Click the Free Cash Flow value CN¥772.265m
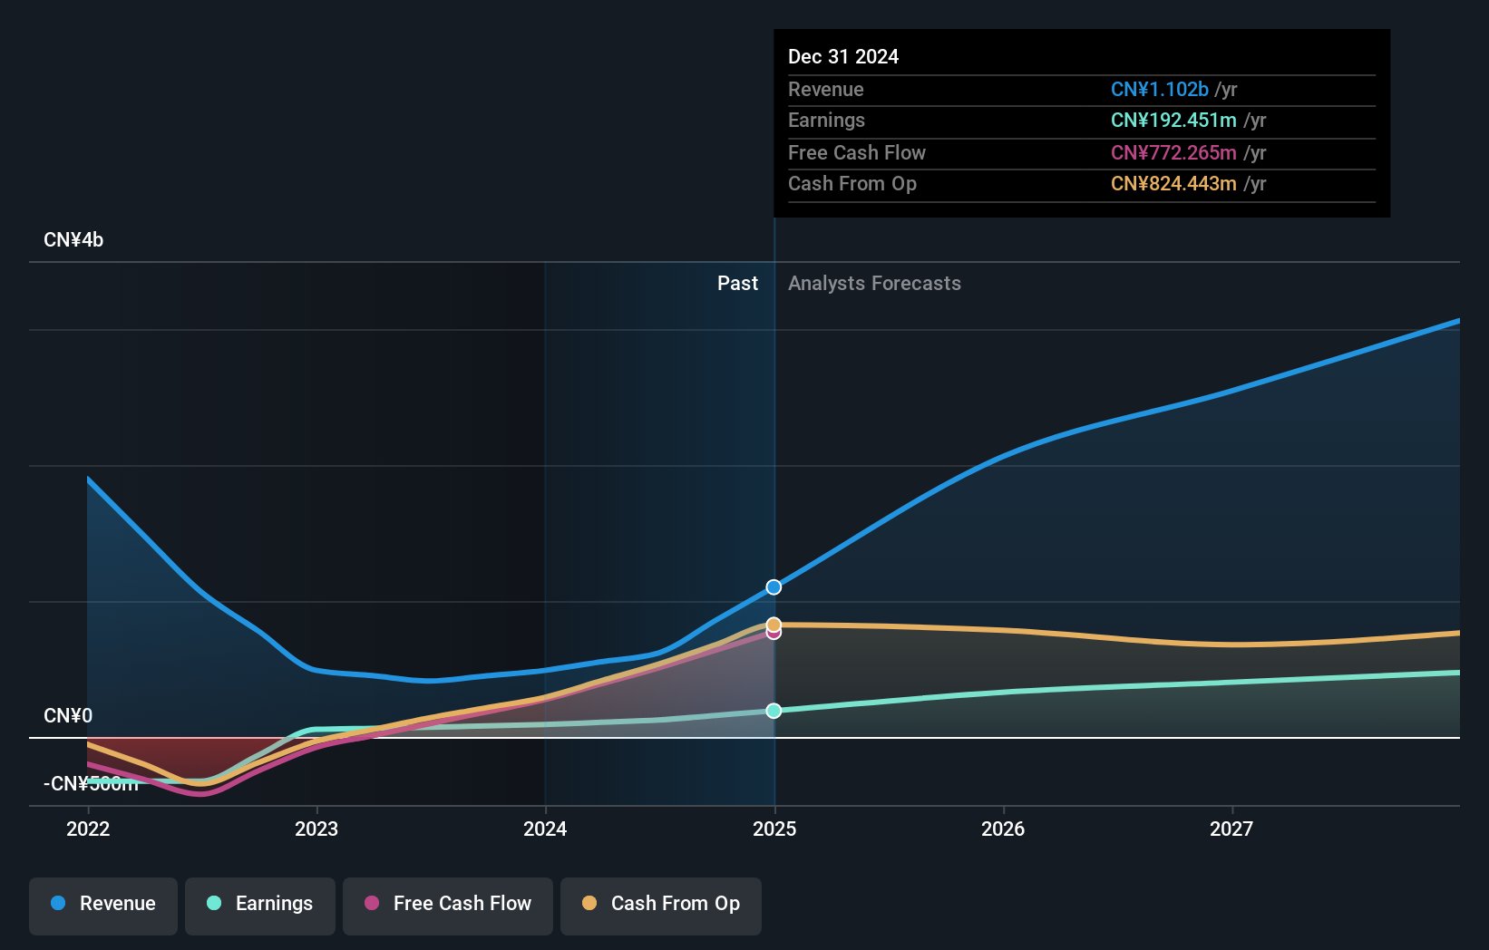 click(1173, 152)
